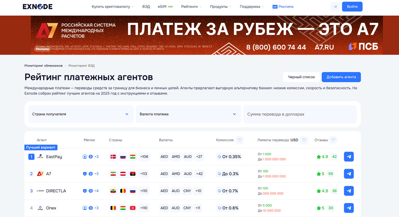Screen dimensions: 399x217
Task: Open the reviews sort icon
Action: 333,140
